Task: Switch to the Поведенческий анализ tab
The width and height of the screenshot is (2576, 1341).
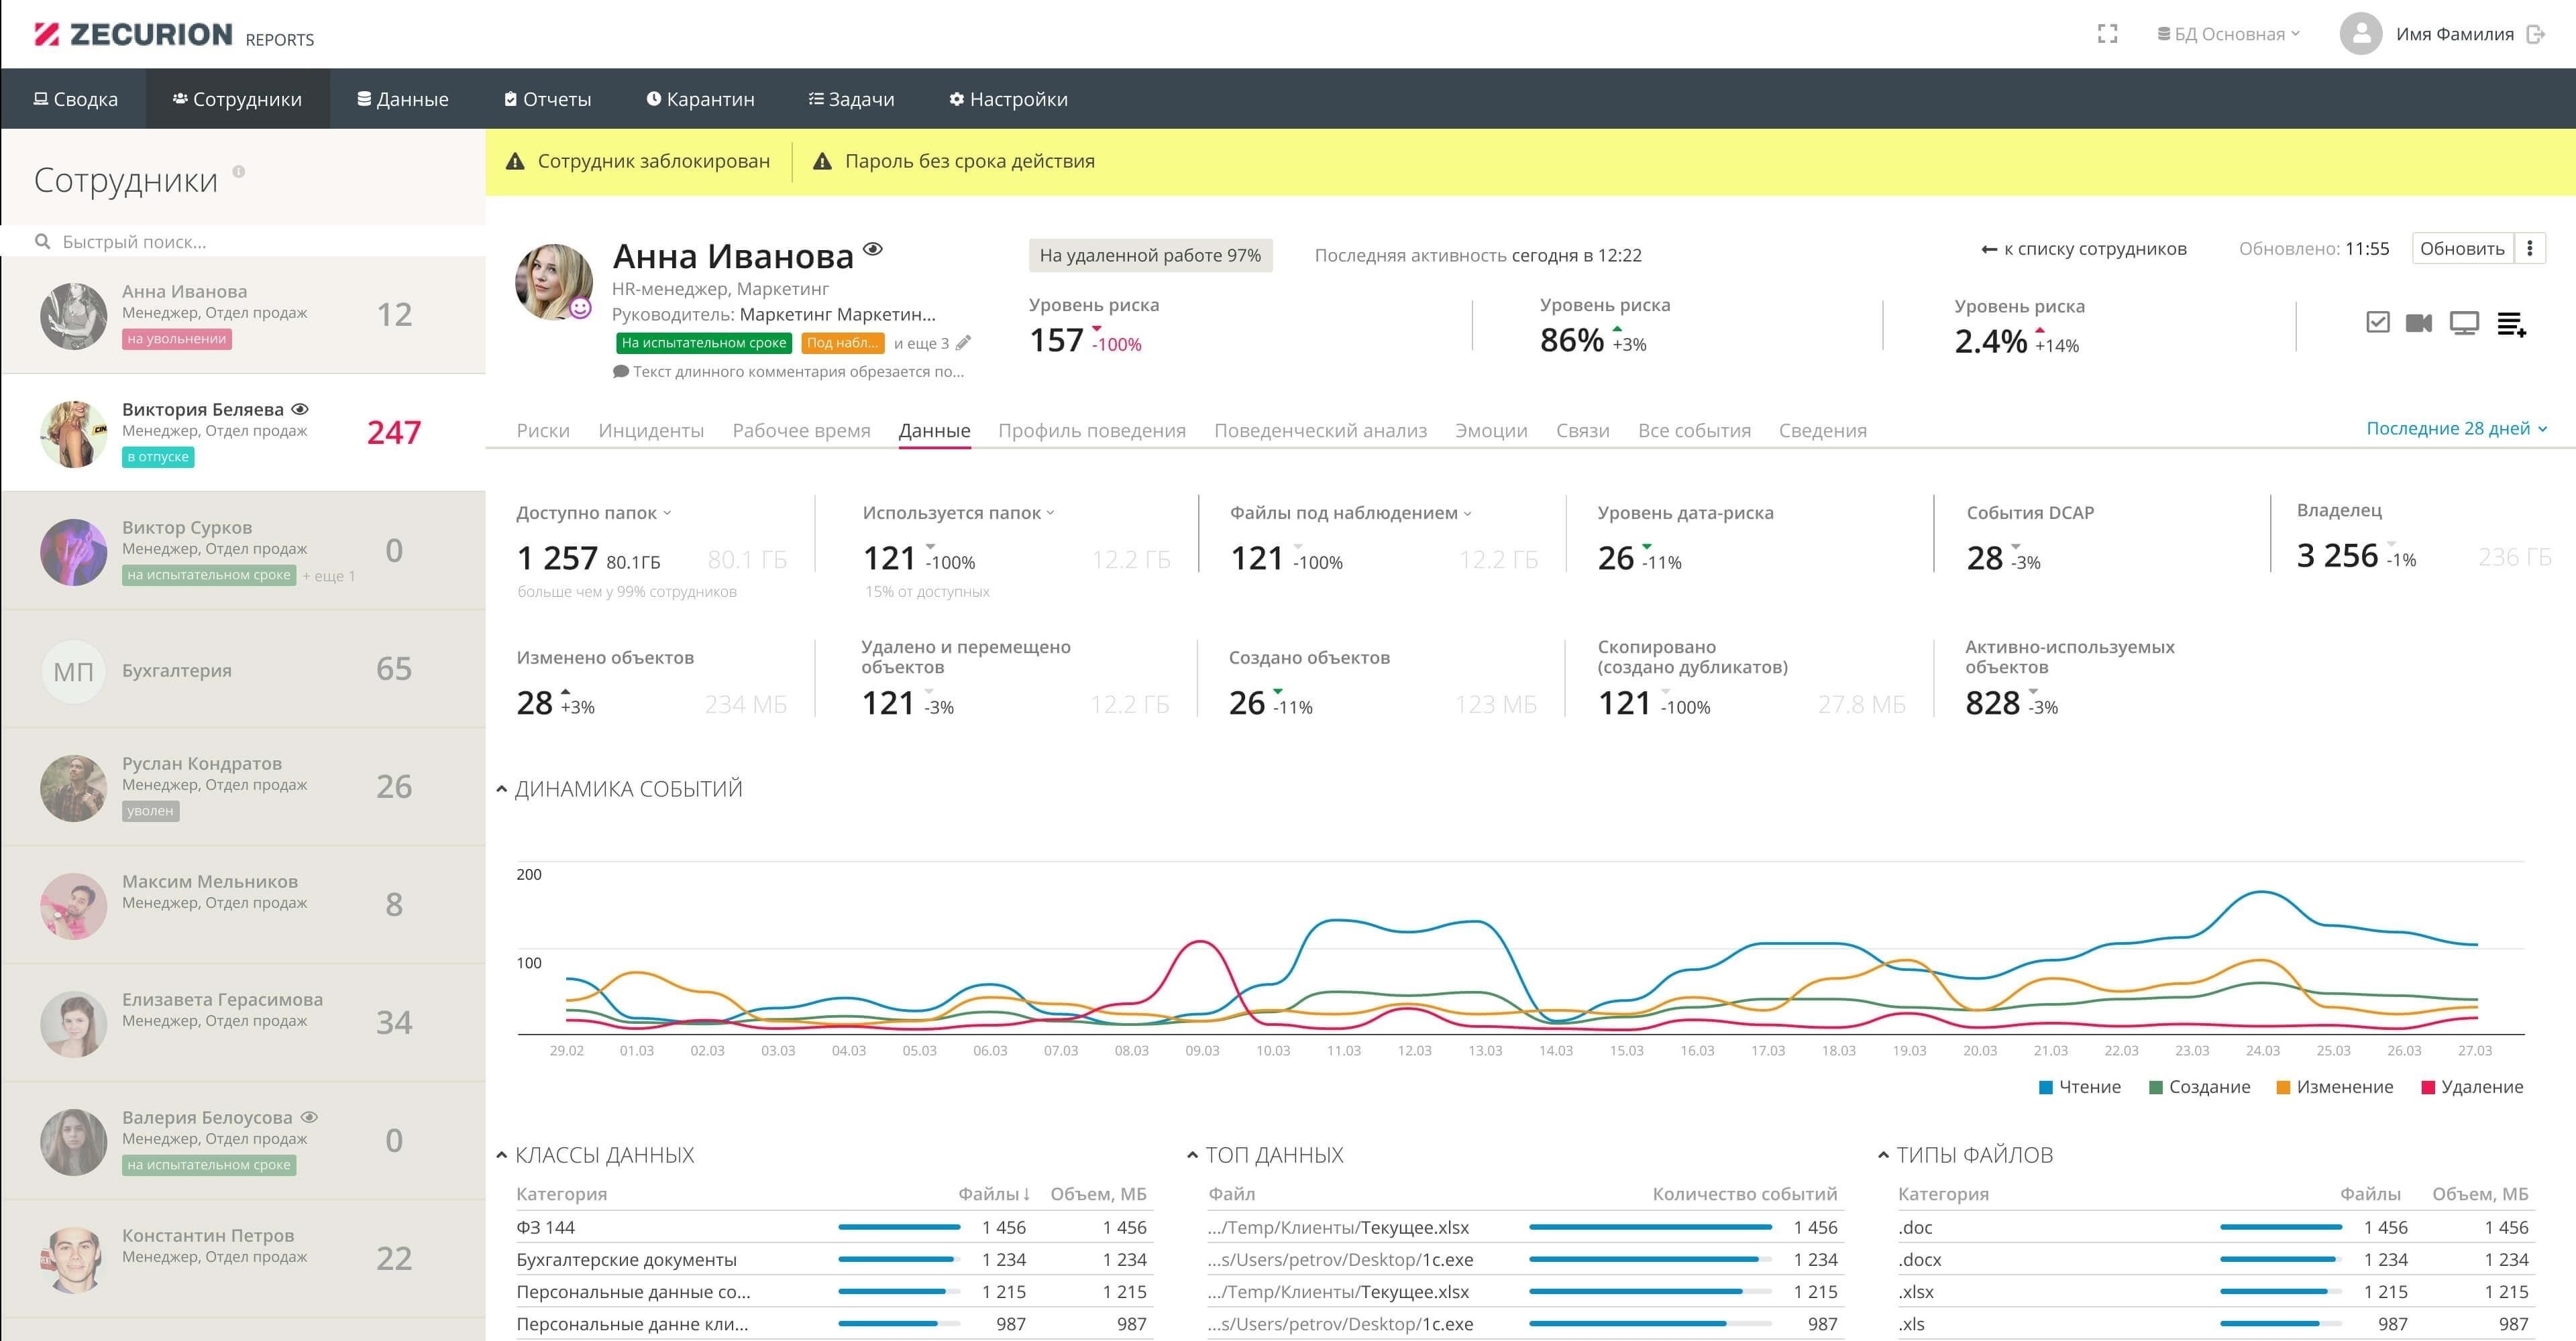Action: [1320, 430]
